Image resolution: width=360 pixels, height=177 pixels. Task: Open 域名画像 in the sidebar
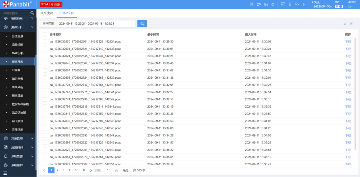[18, 78]
